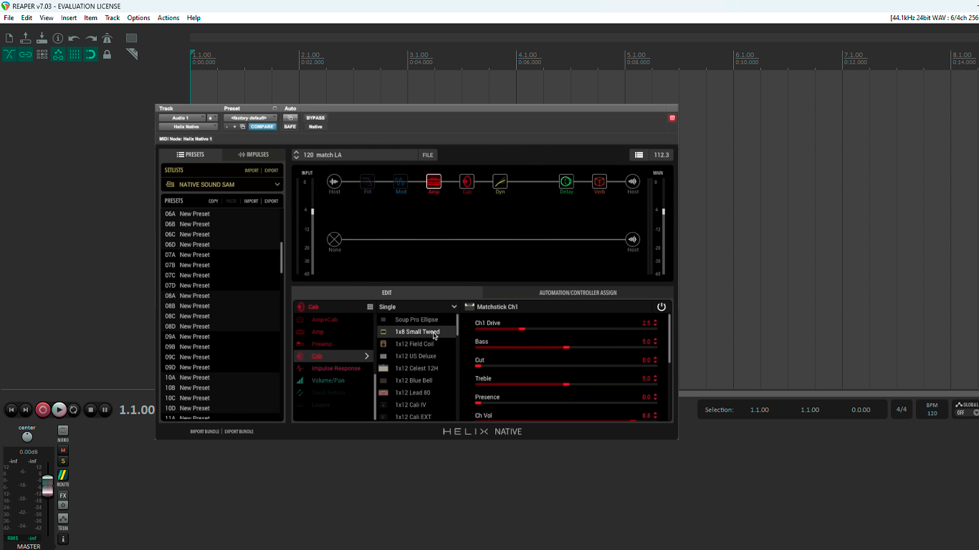
Task: Select the Dyn block in signal chain
Action: click(500, 182)
